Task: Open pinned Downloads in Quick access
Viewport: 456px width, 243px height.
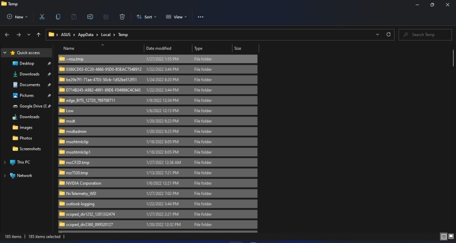Action: pyautogui.click(x=29, y=74)
